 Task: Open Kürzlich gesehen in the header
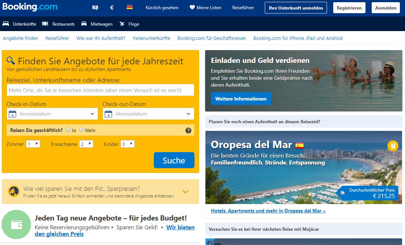tap(162, 8)
